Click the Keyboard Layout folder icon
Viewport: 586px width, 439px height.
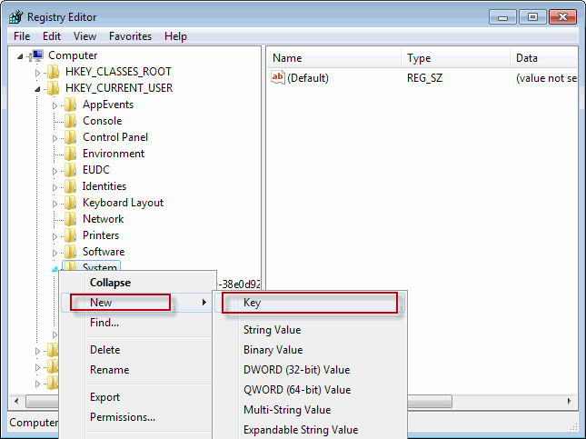70,203
